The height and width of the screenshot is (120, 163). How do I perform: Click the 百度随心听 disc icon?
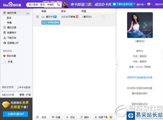tap(5, 43)
